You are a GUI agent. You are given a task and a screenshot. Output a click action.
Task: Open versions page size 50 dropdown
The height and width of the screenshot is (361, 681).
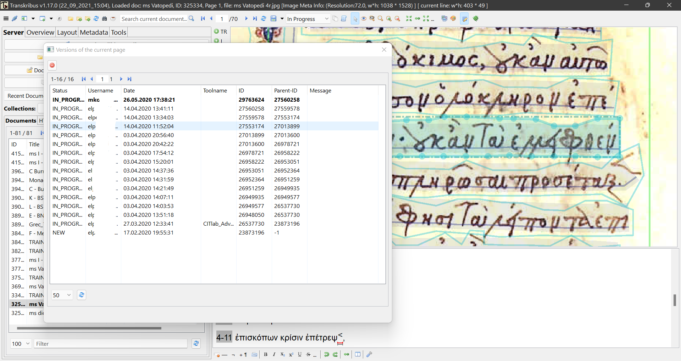click(62, 295)
